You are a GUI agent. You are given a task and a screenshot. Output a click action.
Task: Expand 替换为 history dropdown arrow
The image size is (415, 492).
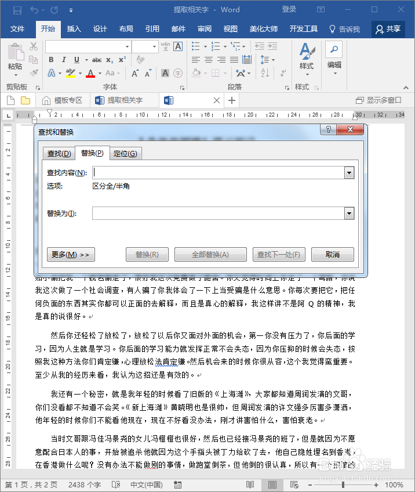coord(349,214)
